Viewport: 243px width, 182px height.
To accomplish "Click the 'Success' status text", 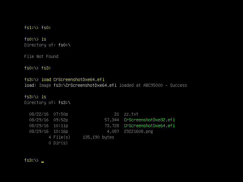I will pos(179,86).
